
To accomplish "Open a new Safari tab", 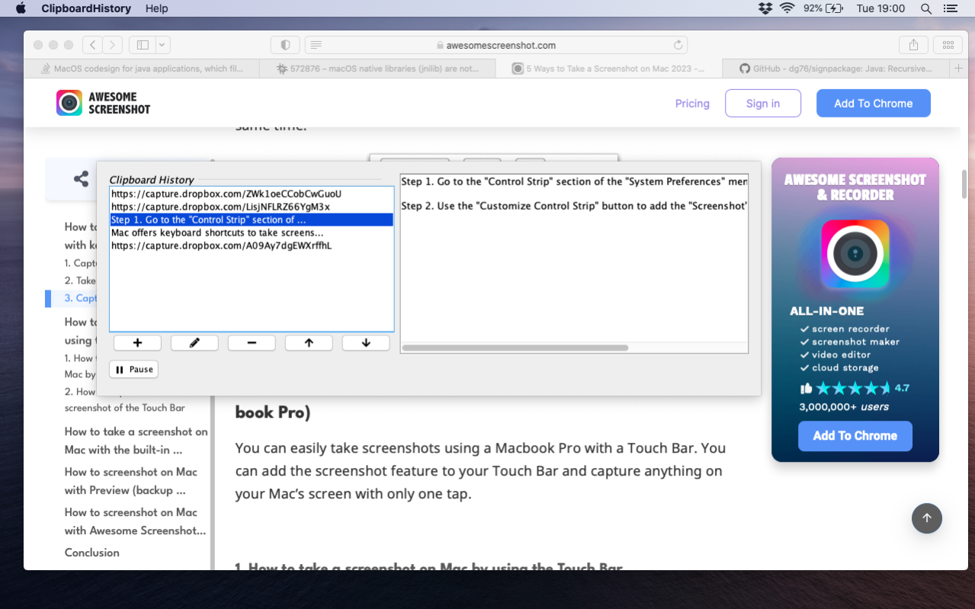I will pyautogui.click(x=959, y=69).
